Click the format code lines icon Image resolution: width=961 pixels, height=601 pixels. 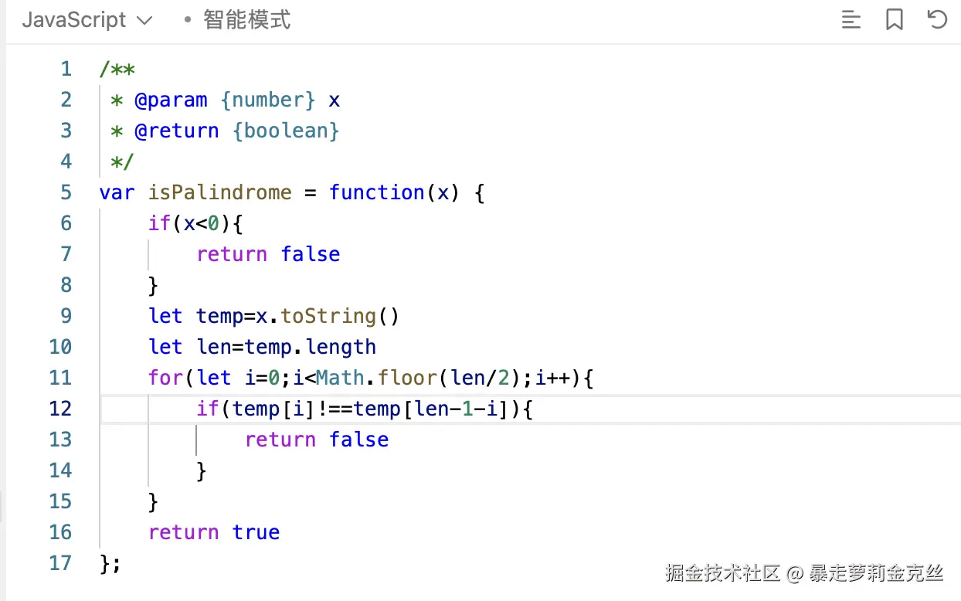point(851,20)
